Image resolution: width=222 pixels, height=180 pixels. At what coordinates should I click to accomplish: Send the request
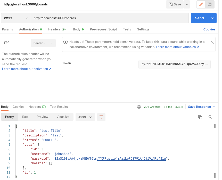pyautogui.click(x=199, y=18)
